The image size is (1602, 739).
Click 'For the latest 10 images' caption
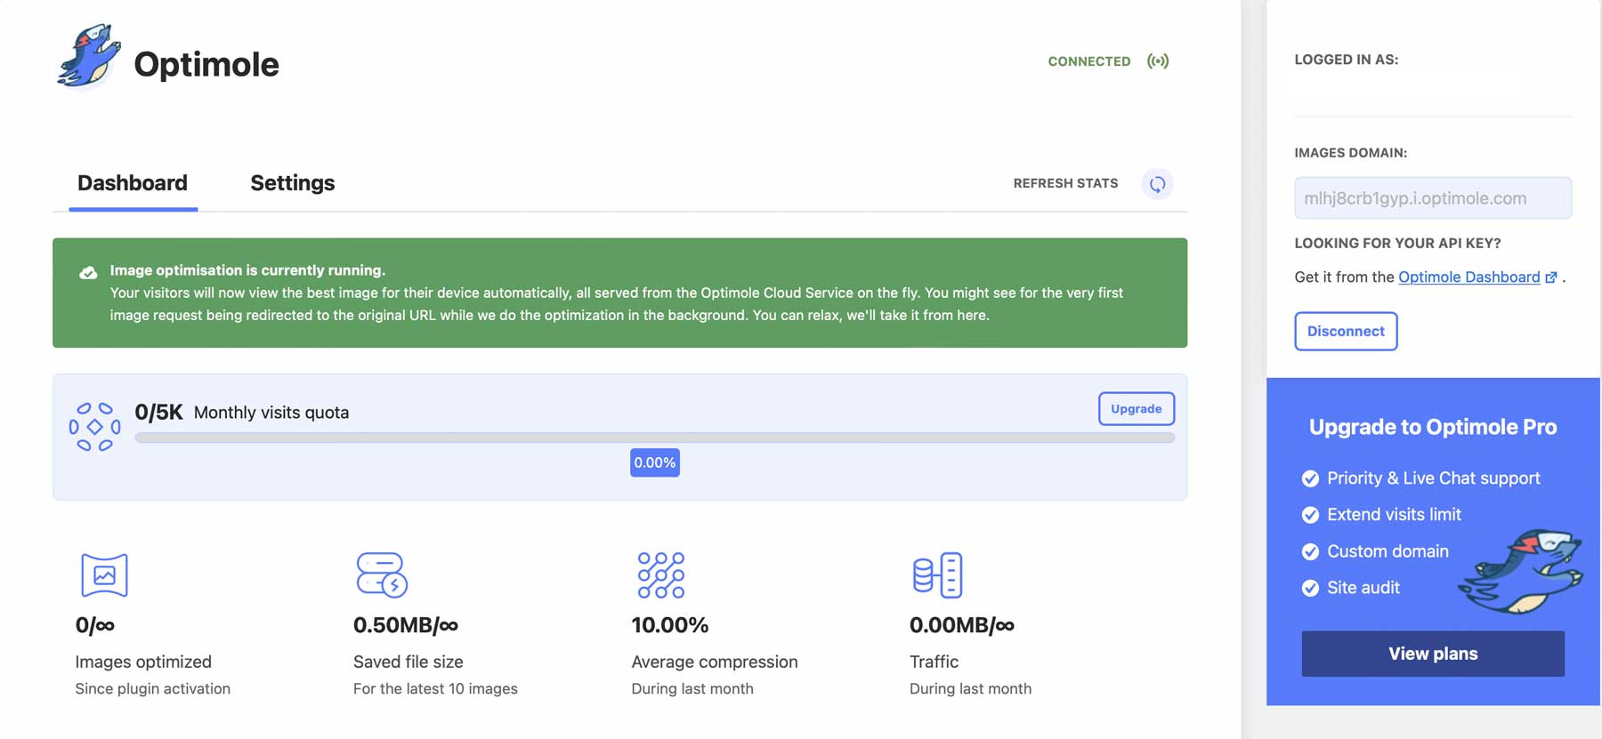[x=435, y=688]
